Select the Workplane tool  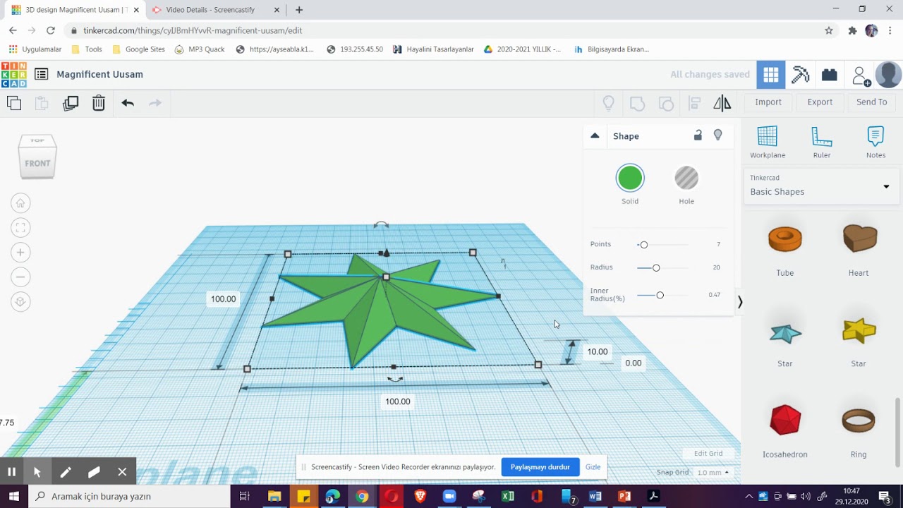click(768, 142)
